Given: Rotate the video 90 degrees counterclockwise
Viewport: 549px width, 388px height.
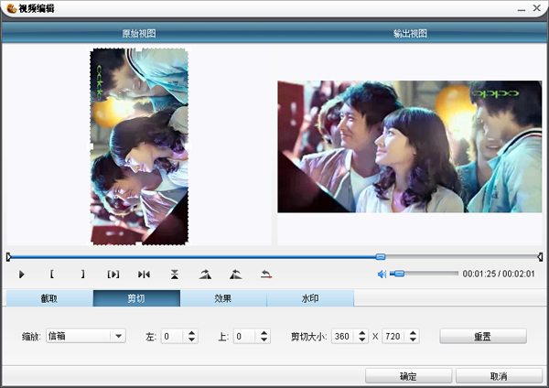Looking at the screenshot, I should coord(236,275).
